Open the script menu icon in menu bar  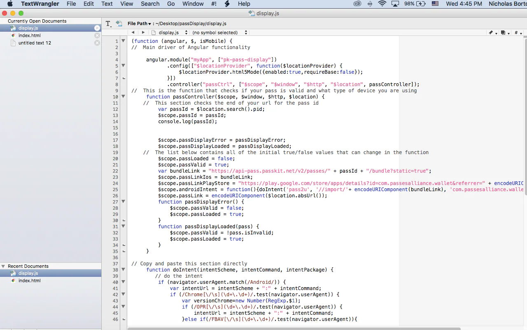tap(227, 4)
